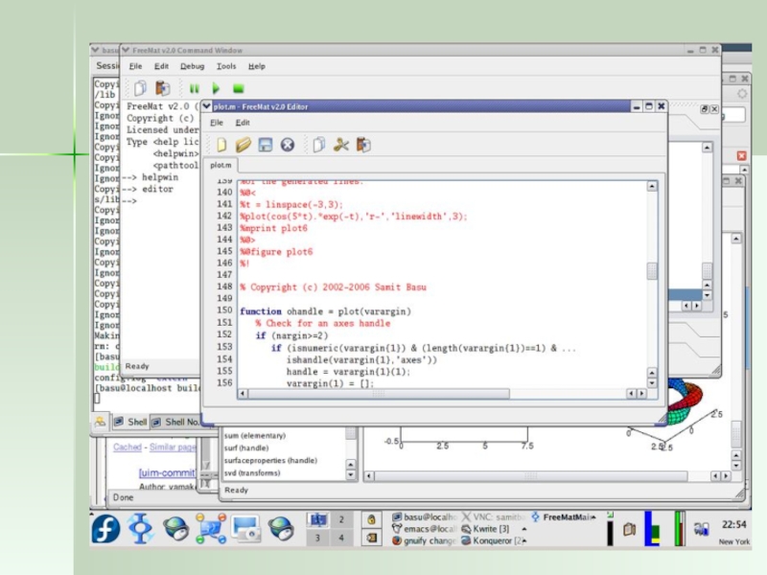767x575 pixels.
Task: Save the file with the floppy icon
Action: (266, 145)
